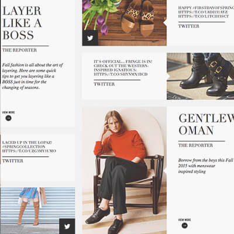This screenshot has width=234, height=234.
Task: Click the Fringe is in tweet text
Action: (123, 68)
